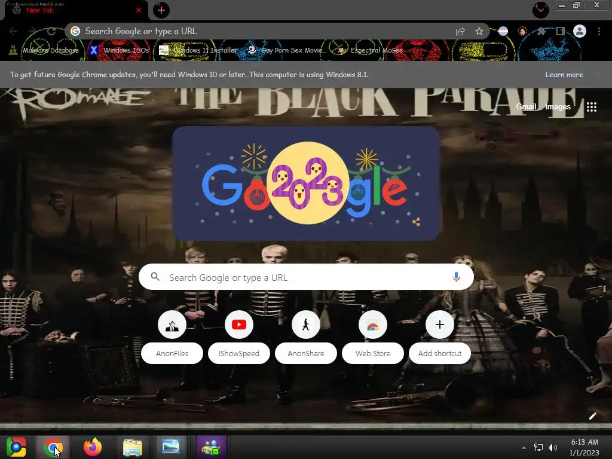Share the doodle via share icon

(x=416, y=222)
